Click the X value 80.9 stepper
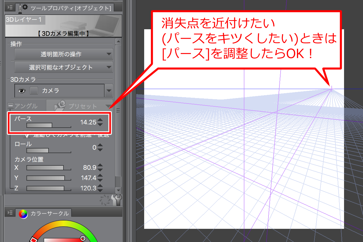 point(100,167)
